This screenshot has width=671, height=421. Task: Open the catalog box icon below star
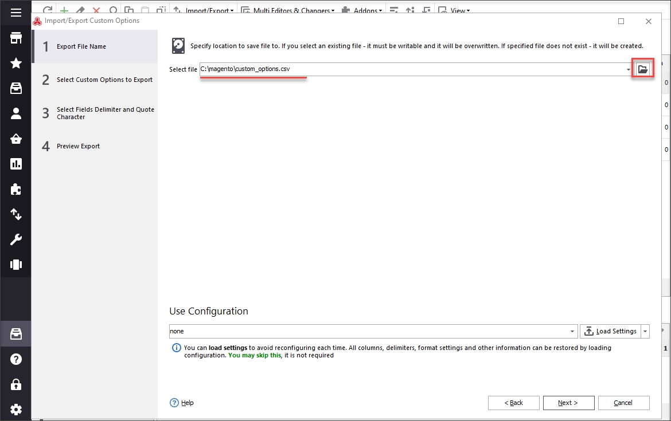click(16, 88)
